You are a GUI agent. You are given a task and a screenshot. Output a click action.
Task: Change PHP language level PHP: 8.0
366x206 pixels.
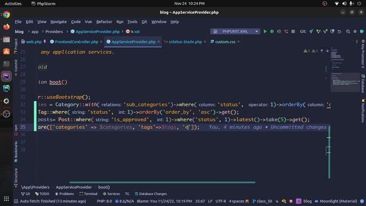coord(104,201)
